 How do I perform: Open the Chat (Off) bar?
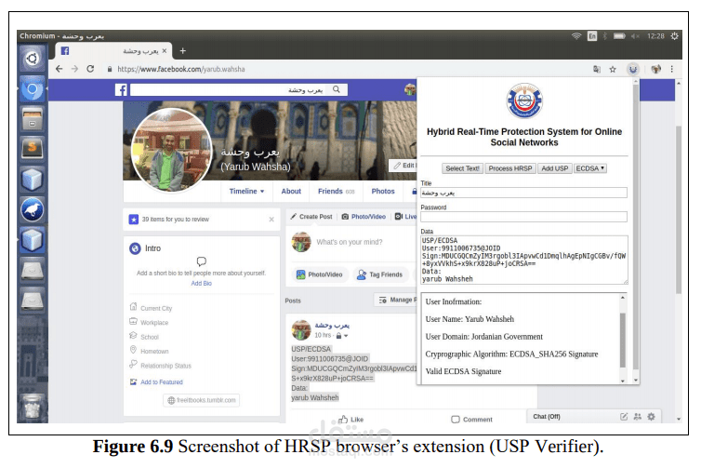[547, 417]
